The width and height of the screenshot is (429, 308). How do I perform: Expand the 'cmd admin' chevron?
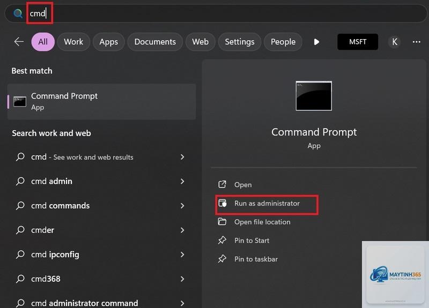click(182, 182)
